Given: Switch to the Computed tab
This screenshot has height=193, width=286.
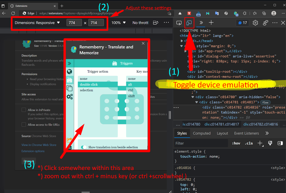Looking at the screenshot, I should (202, 133).
